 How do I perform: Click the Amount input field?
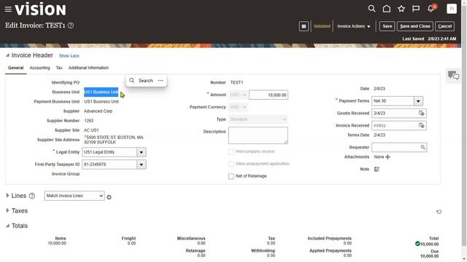click(269, 95)
